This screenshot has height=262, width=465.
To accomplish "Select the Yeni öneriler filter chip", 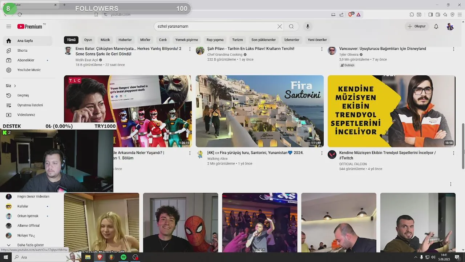I will pos(318,40).
